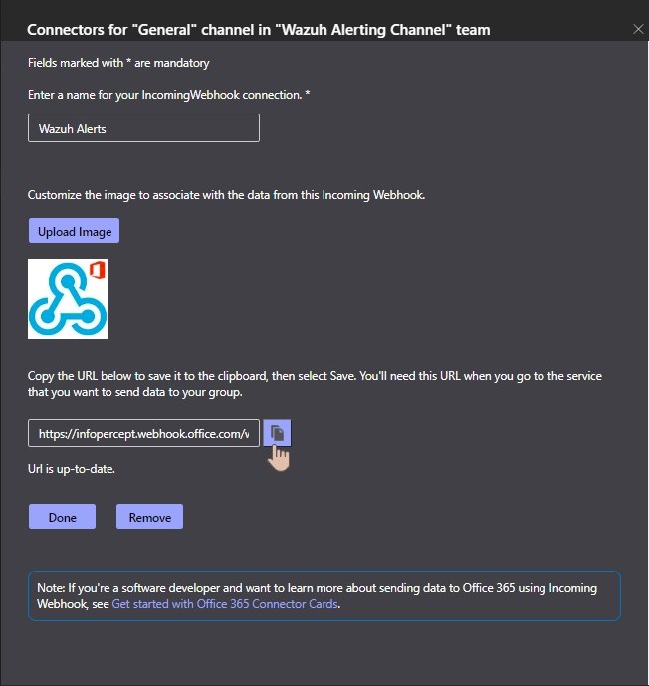Click 'Fields marked with * are mandatory' text
649x686 pixels.
click(118, 63)
